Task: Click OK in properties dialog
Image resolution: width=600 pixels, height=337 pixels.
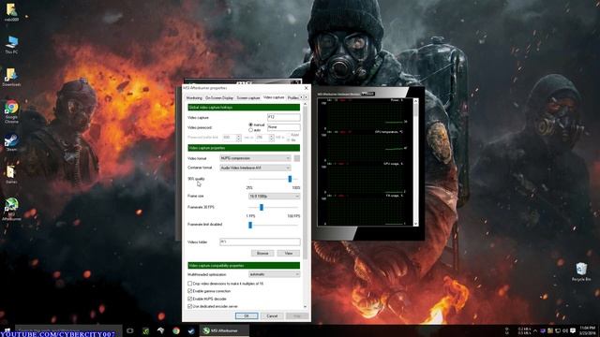Action: point(247,316)
